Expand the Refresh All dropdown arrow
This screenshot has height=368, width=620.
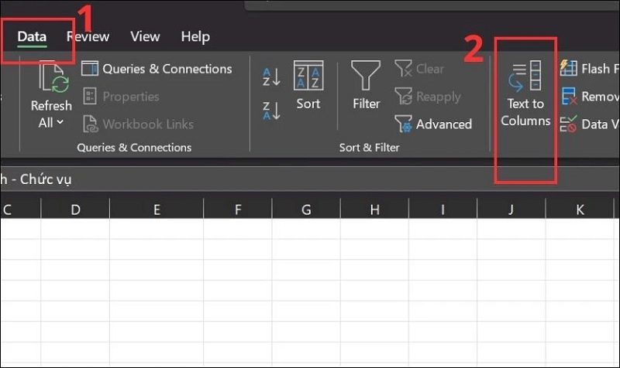60,123
